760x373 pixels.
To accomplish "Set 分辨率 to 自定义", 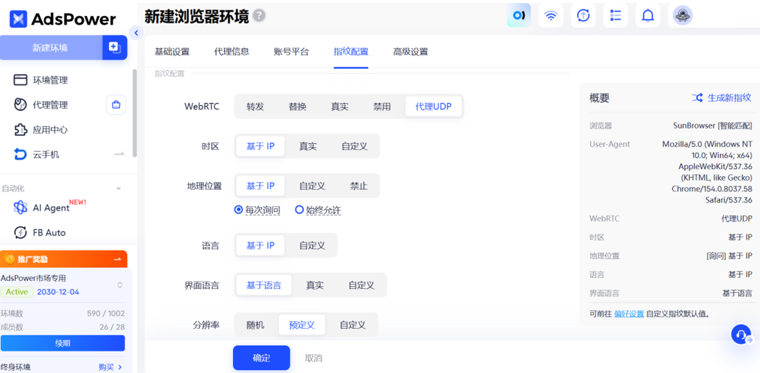I will (x=352, y=324).
